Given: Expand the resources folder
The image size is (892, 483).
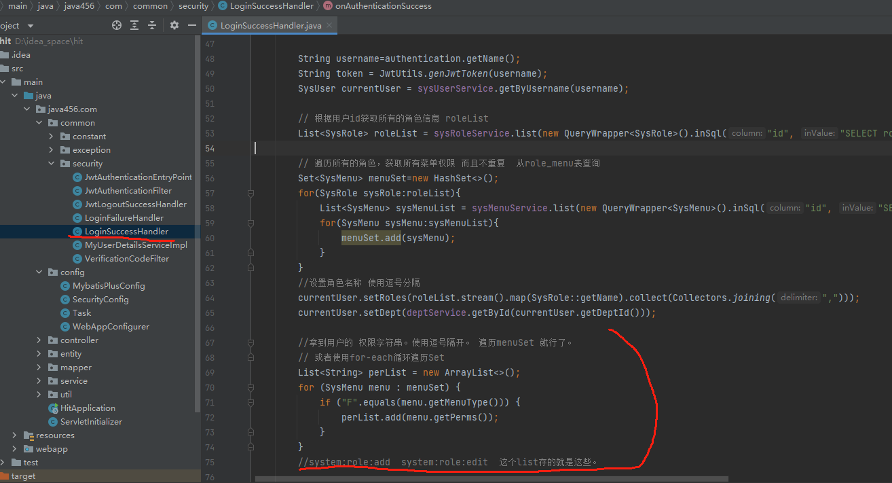Looking at the screenshot, I should coord(14,435).
